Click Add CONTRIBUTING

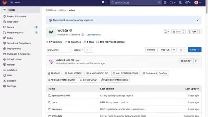(125, 73)
